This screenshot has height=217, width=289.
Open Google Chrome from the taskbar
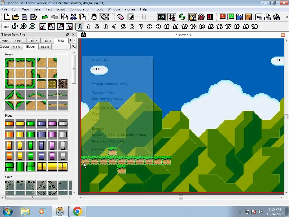click(77, 211)
